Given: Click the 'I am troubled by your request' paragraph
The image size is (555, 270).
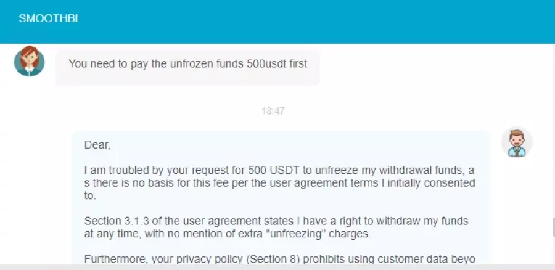Looking at the screenshot, I should [279, 183].
